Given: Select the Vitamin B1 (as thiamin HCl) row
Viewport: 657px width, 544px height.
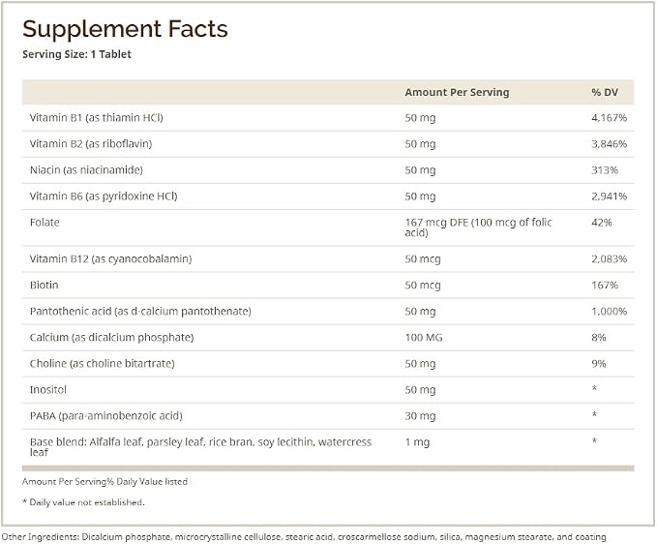Looking at the screenshot, I should pos(328,118).
